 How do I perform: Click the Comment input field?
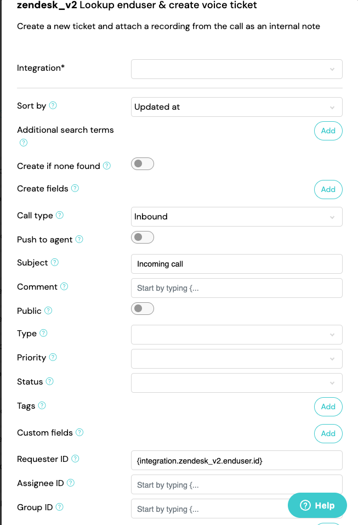pyautogui.click(x=236, y=288)
